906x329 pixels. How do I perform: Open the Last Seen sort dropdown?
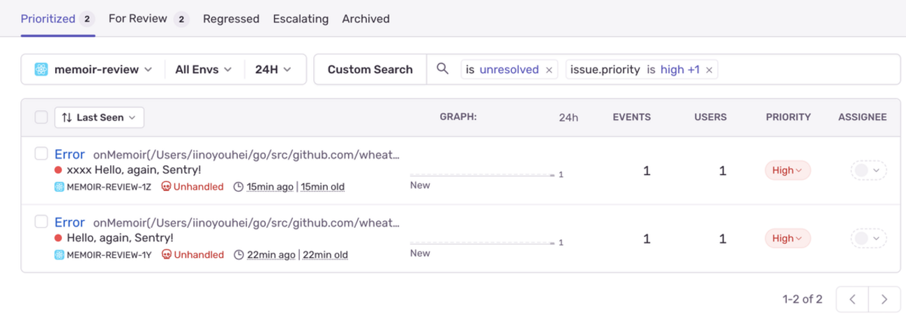pos(99,117)
